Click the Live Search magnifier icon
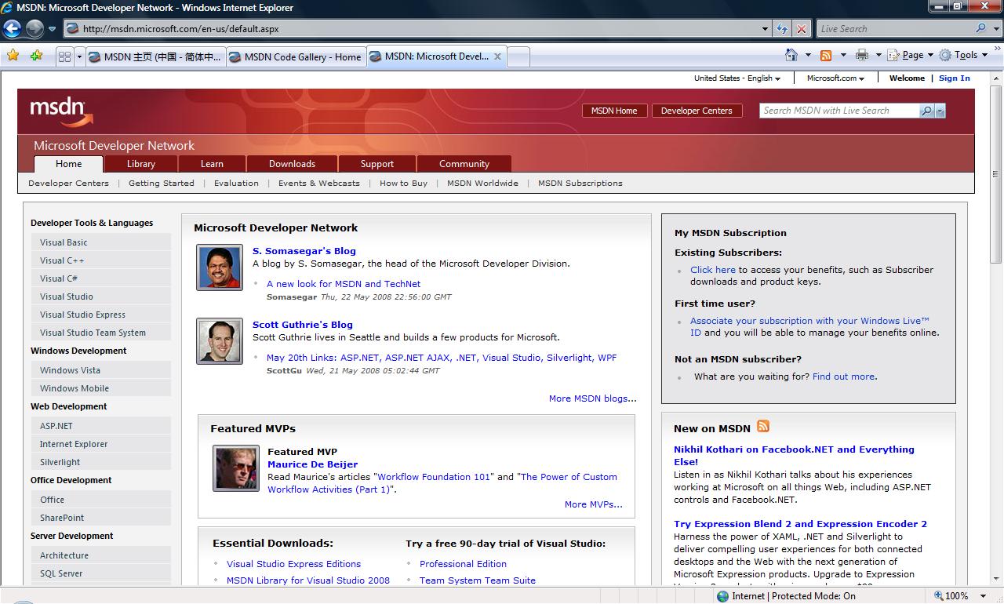 click(x=981, y=28)
